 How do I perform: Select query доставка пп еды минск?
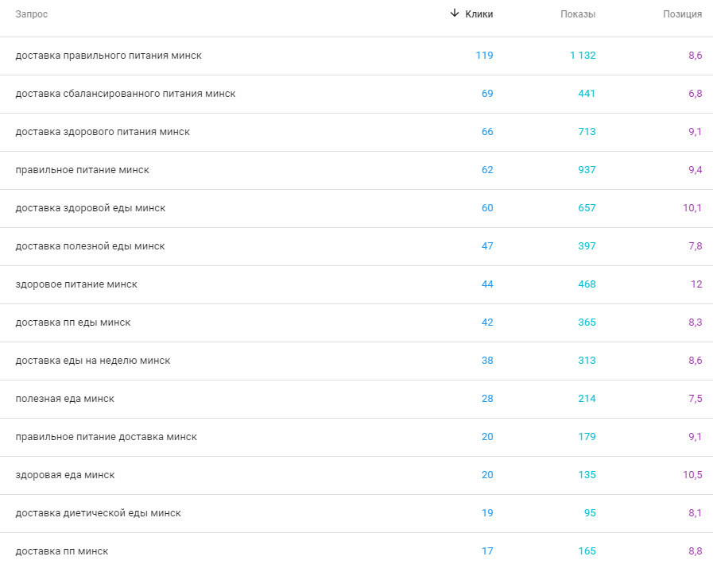click(x=73, y=323)
